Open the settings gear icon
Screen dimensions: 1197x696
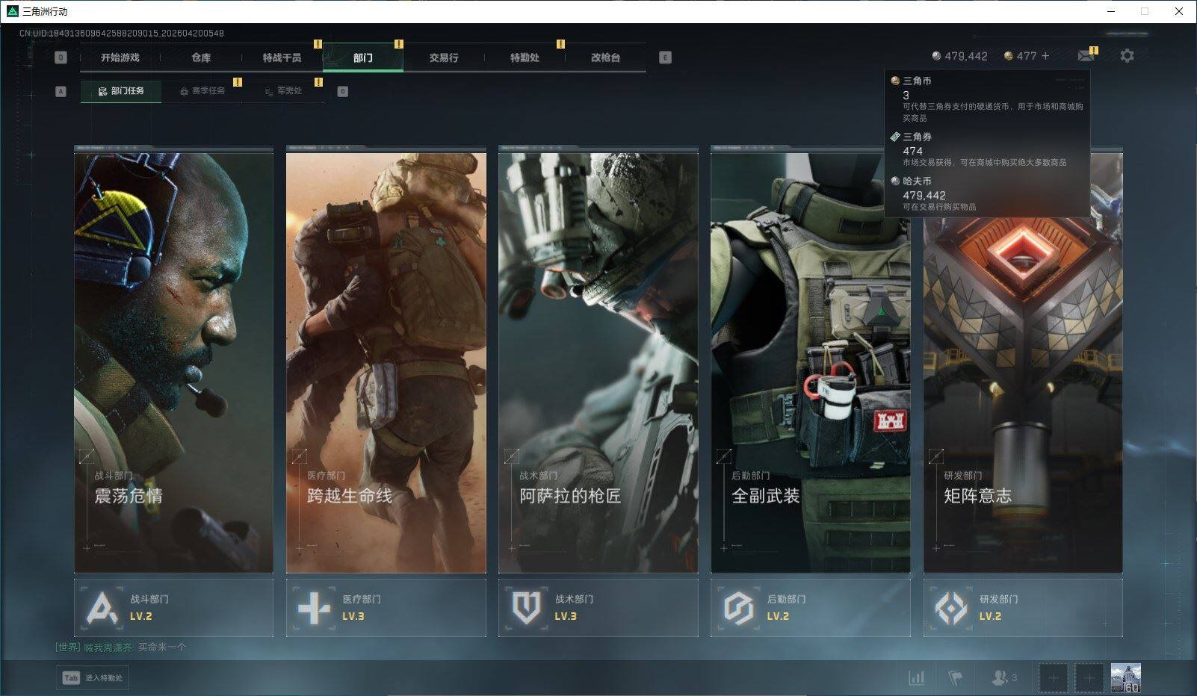click(x=1127, y=56)
